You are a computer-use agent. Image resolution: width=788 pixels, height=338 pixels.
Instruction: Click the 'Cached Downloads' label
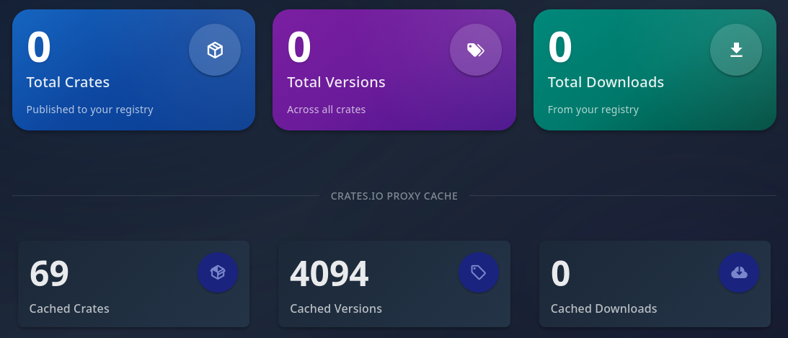(603, 308)
